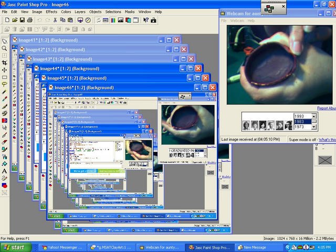Select the Retouch tool
Viewport: 336px width, 252px height.
[4, 128]
